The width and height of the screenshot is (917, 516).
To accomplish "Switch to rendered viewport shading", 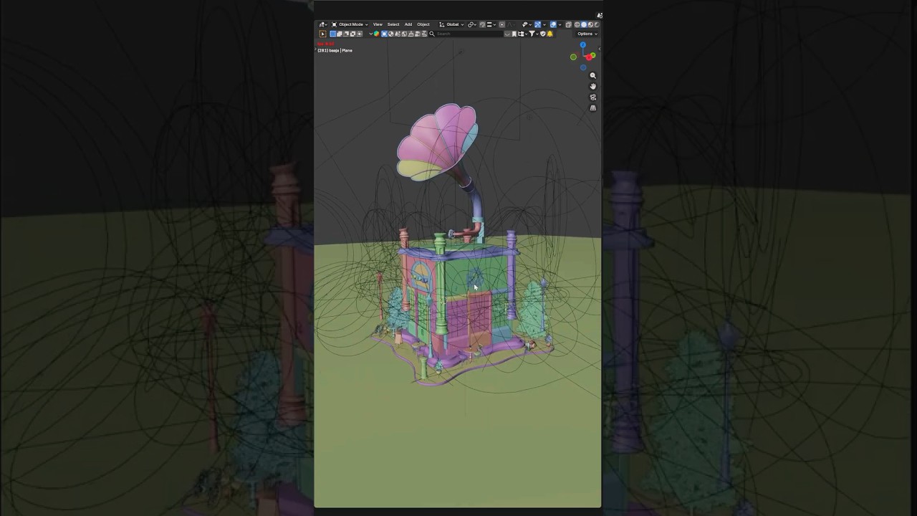I will click(x=597, y=24).
